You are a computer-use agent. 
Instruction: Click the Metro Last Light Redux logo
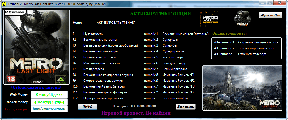click(210, 19)
